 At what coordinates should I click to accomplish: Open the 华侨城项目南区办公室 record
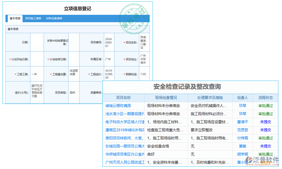[x=124, y=154]
